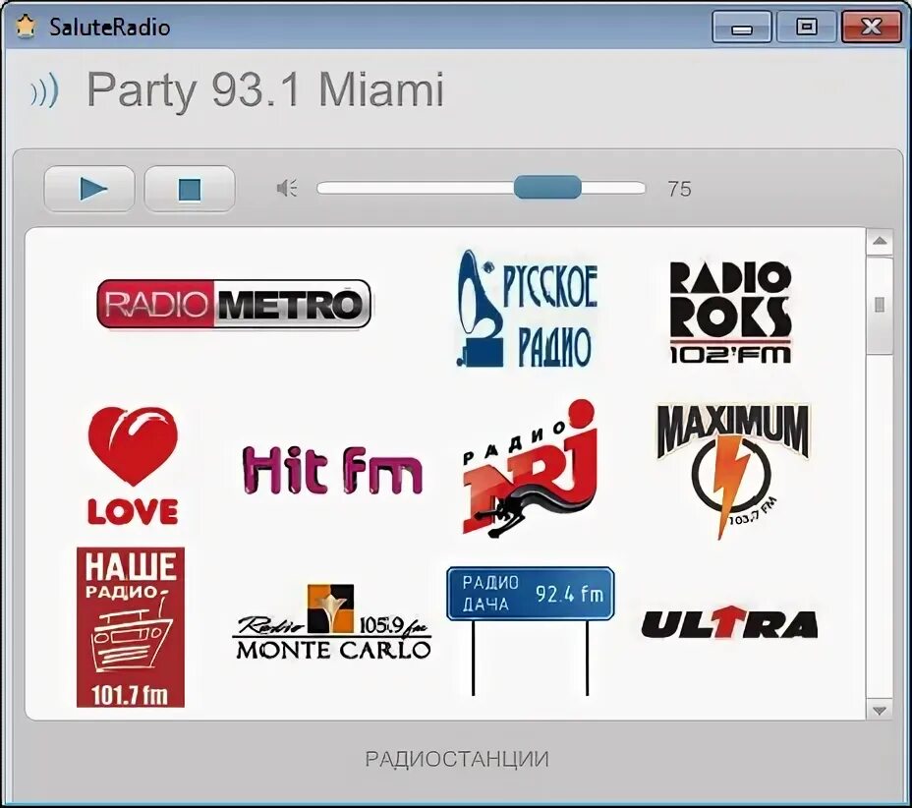Select the Ultra radio station logo
912x808 pixels.
click(x=730, y=622)
